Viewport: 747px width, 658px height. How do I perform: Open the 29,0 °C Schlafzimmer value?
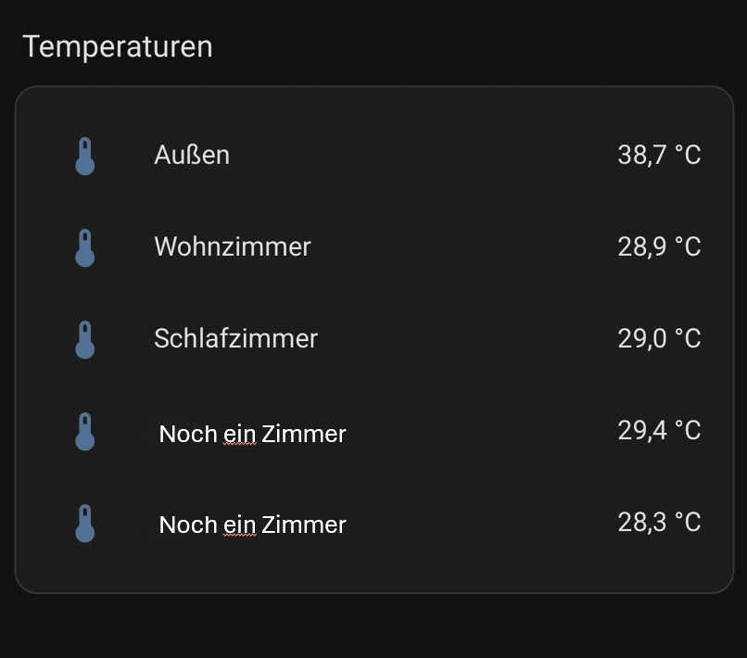click(x=659, y=339)
